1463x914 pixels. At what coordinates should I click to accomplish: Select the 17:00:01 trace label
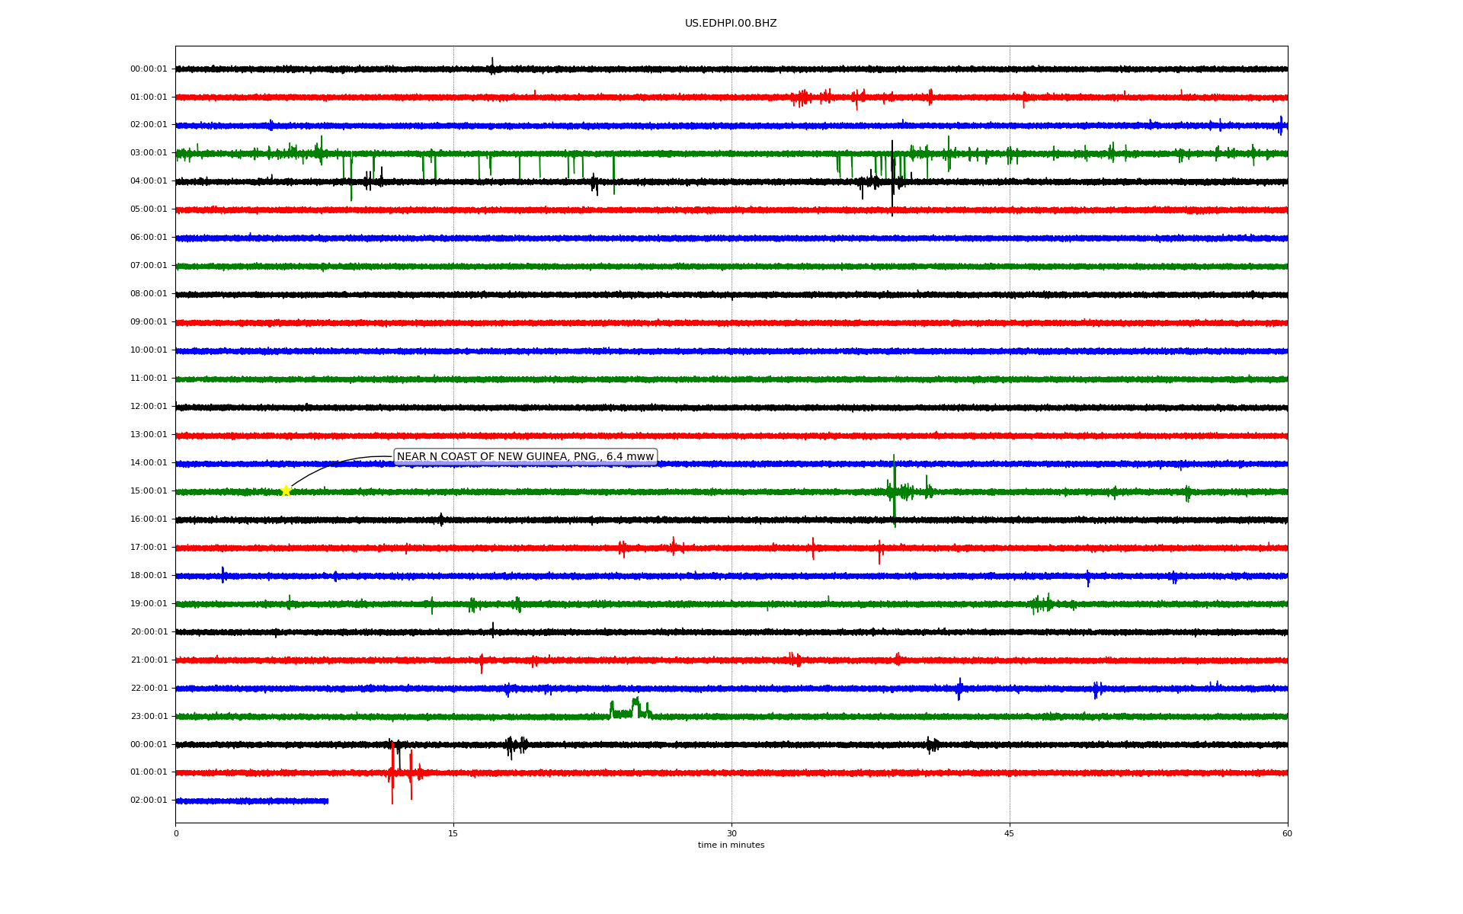(x=149, y=548)
